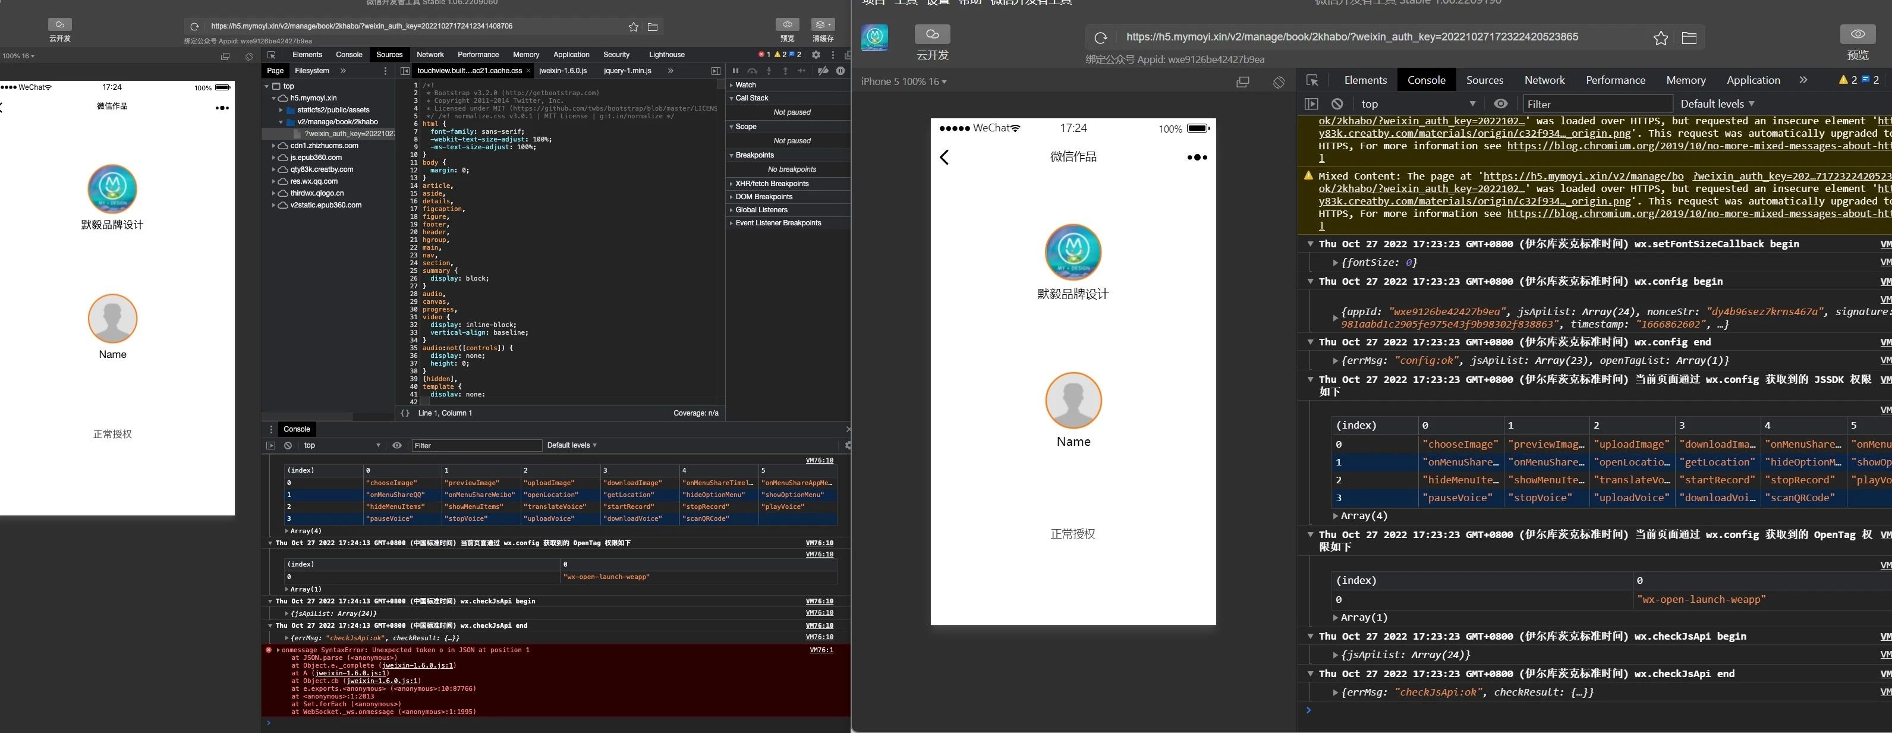Click the clear console icon in right panel
This screenshot has width=1892, height=733.
[x=1337, y=104]
